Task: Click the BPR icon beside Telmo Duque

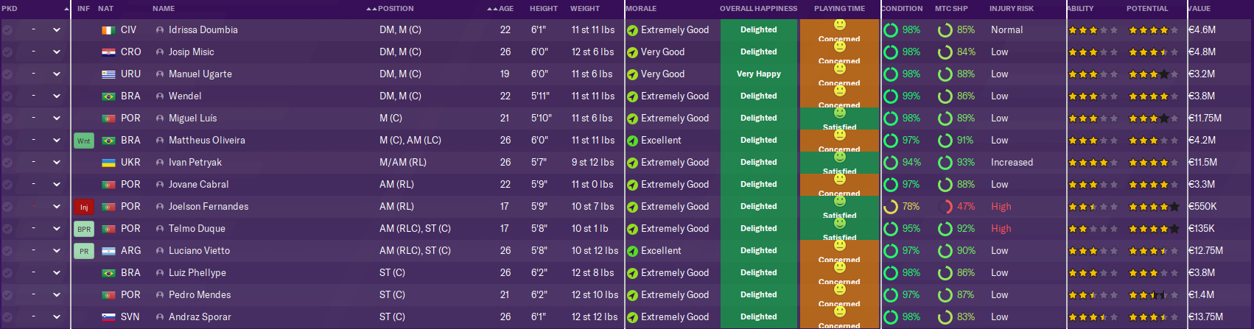Action: (84, 229)
